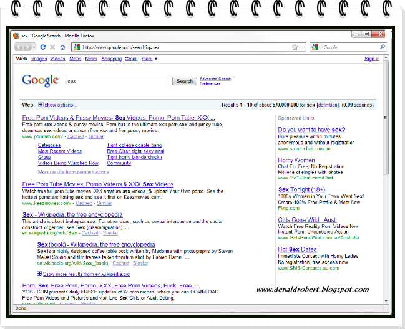This screenshot has width=405, height=329.
Task: Click the Search button
Action: click(185, 81)
